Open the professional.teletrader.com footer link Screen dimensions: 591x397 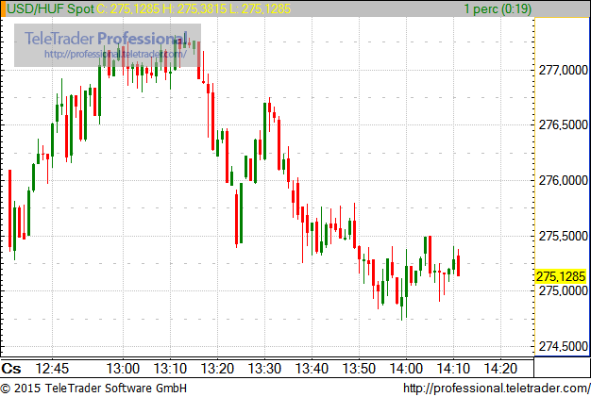point(497,388)
